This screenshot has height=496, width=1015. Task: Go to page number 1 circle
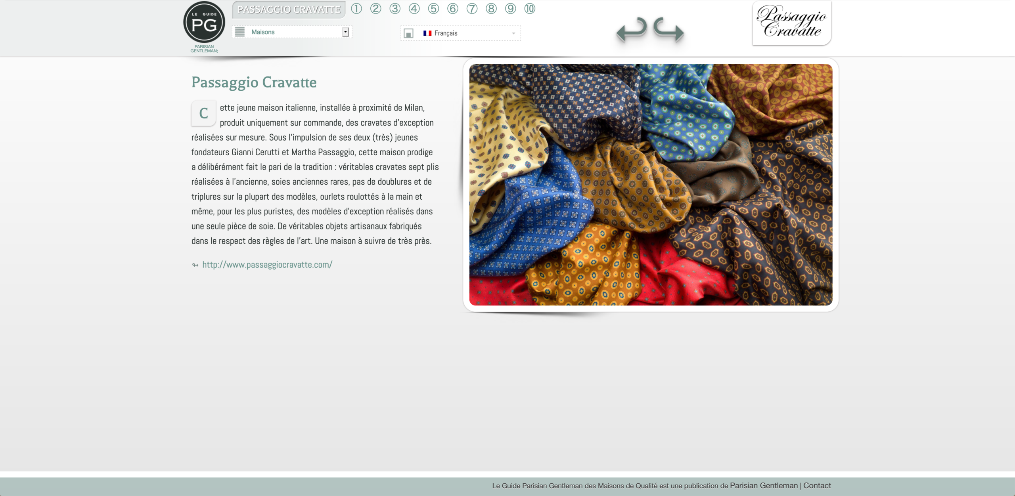coord(356,9)
